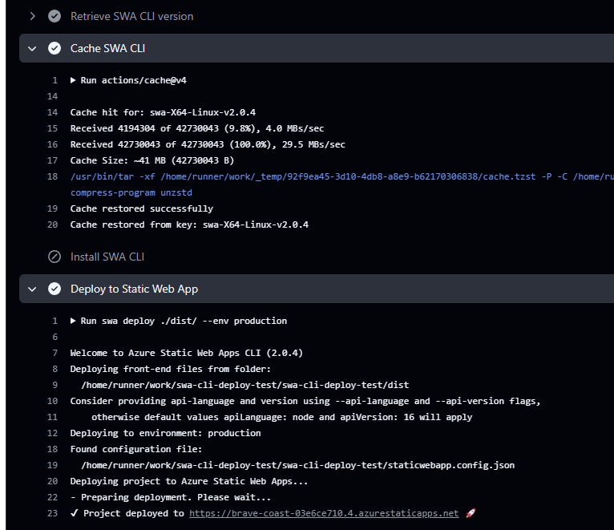The image size is (614, 530).
Task: Click 'Received 4194304 of 42730043 (9.8%)' line
Action: [x=197, y=128]
